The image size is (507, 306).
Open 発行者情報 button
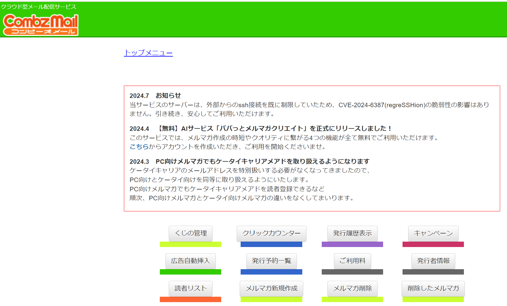click(433, 261)
